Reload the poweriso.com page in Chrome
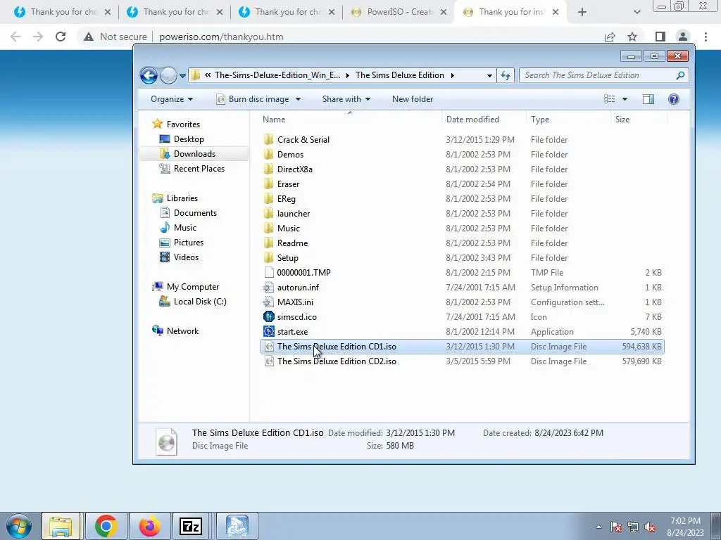 61,37
